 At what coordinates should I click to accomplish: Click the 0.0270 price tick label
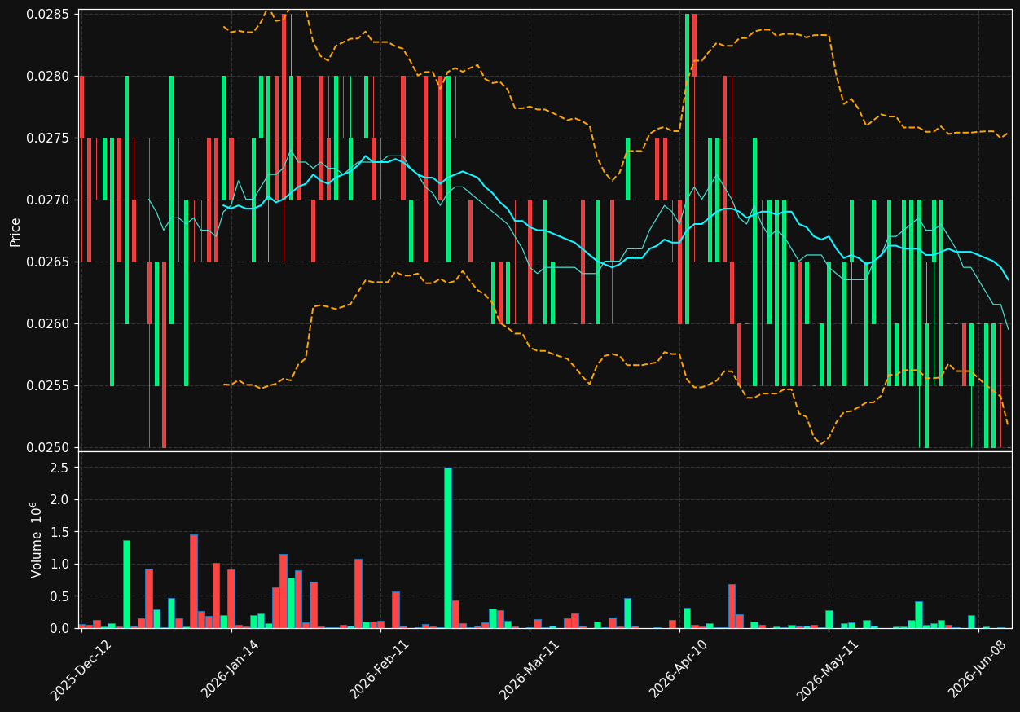coord(49,200)
